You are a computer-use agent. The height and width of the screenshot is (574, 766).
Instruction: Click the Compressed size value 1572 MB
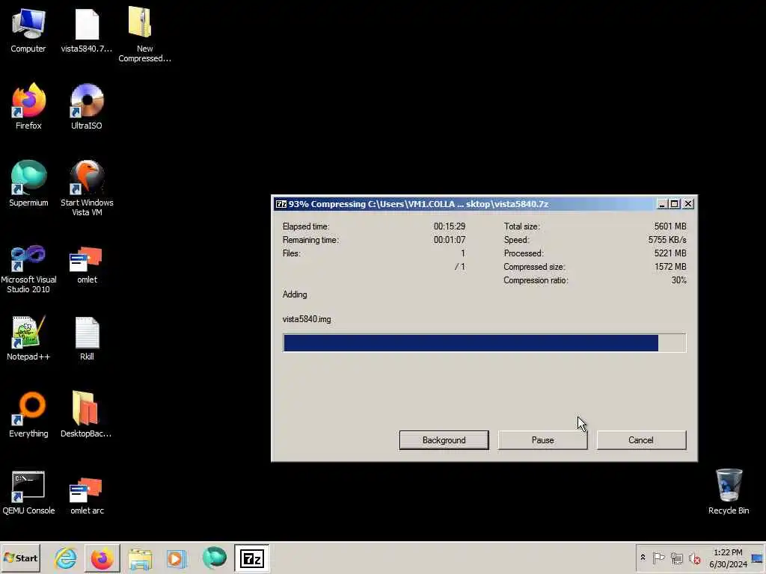(x=670, y=267)
